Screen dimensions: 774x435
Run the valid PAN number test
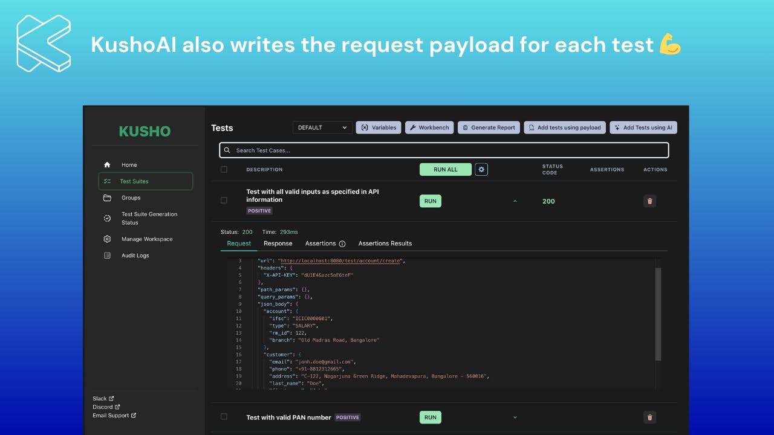tap(431, 417)
